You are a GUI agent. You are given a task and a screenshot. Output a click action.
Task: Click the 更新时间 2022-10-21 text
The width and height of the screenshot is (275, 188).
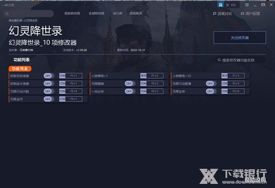point(131,50)
